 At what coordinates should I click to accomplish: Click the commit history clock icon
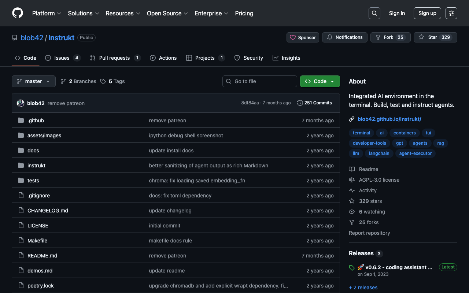click(300, 103)
